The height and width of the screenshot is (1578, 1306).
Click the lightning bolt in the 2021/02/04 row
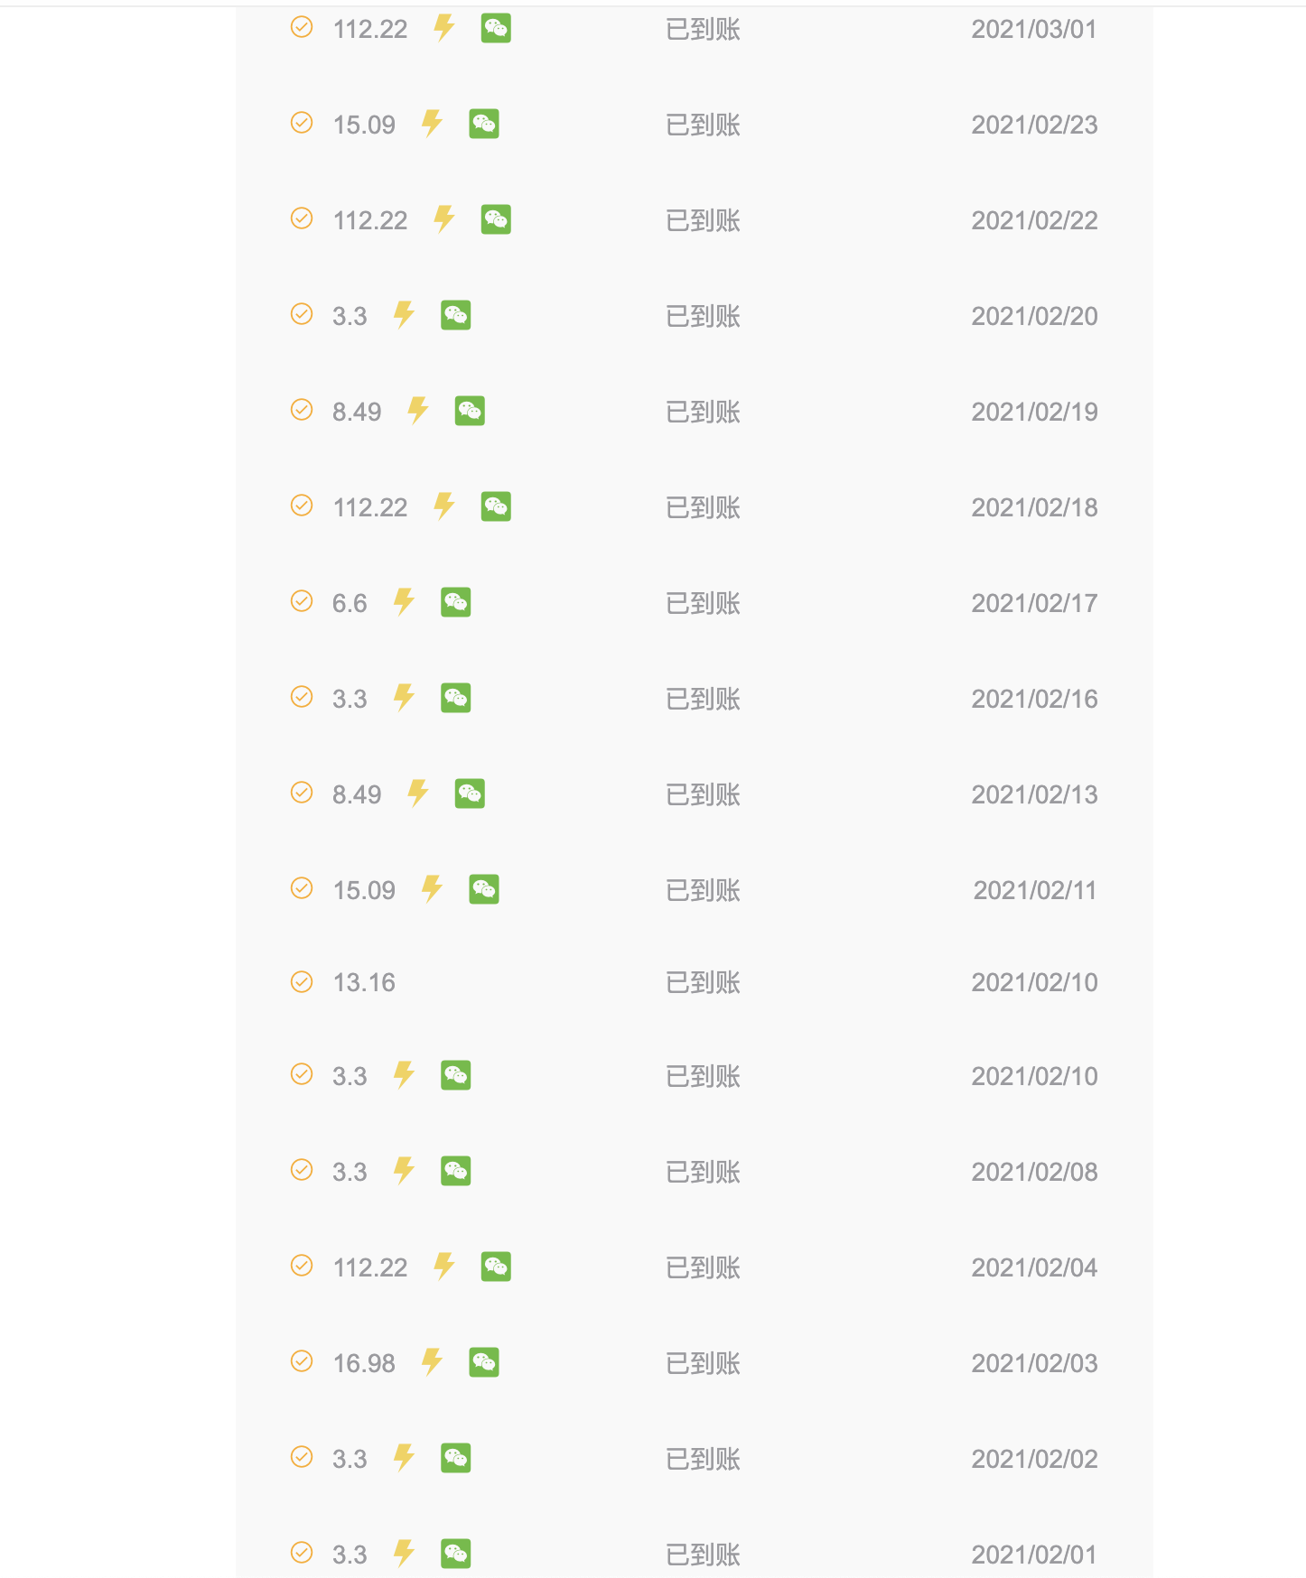coord(444,1267)
